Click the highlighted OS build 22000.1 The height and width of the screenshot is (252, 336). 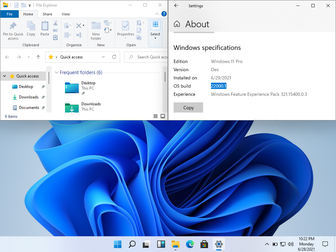click(x=219, y=86)
